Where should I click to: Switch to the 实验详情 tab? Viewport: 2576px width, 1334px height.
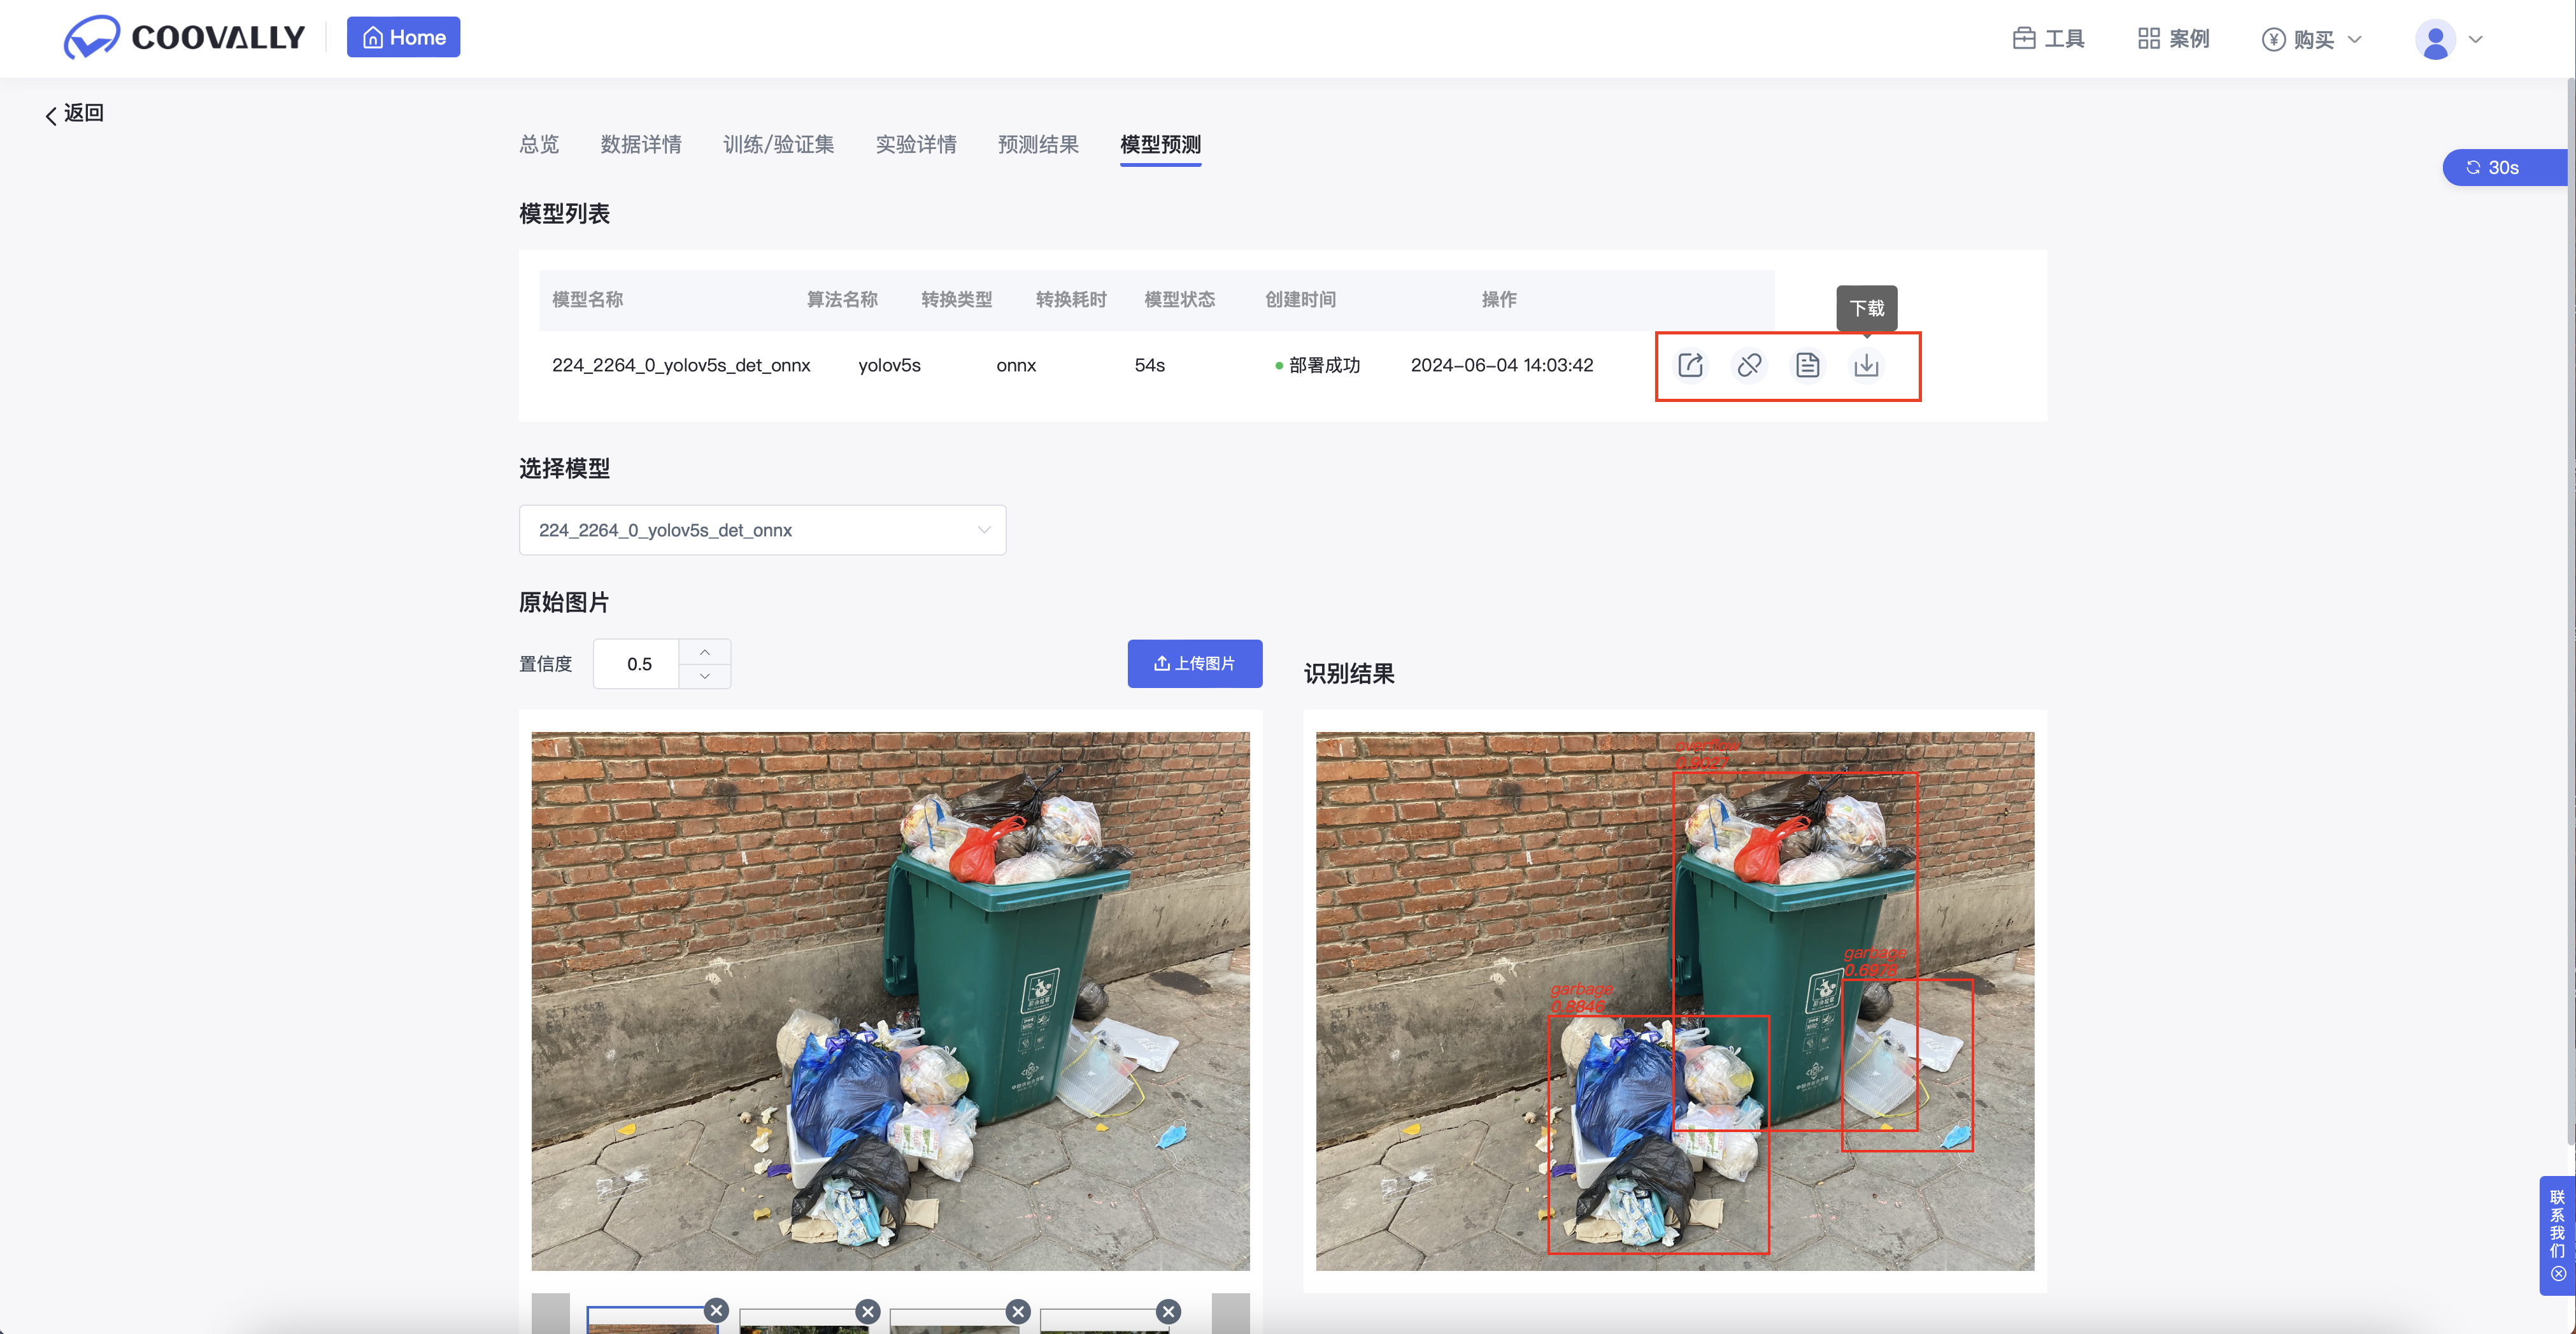tap(916, 145)
